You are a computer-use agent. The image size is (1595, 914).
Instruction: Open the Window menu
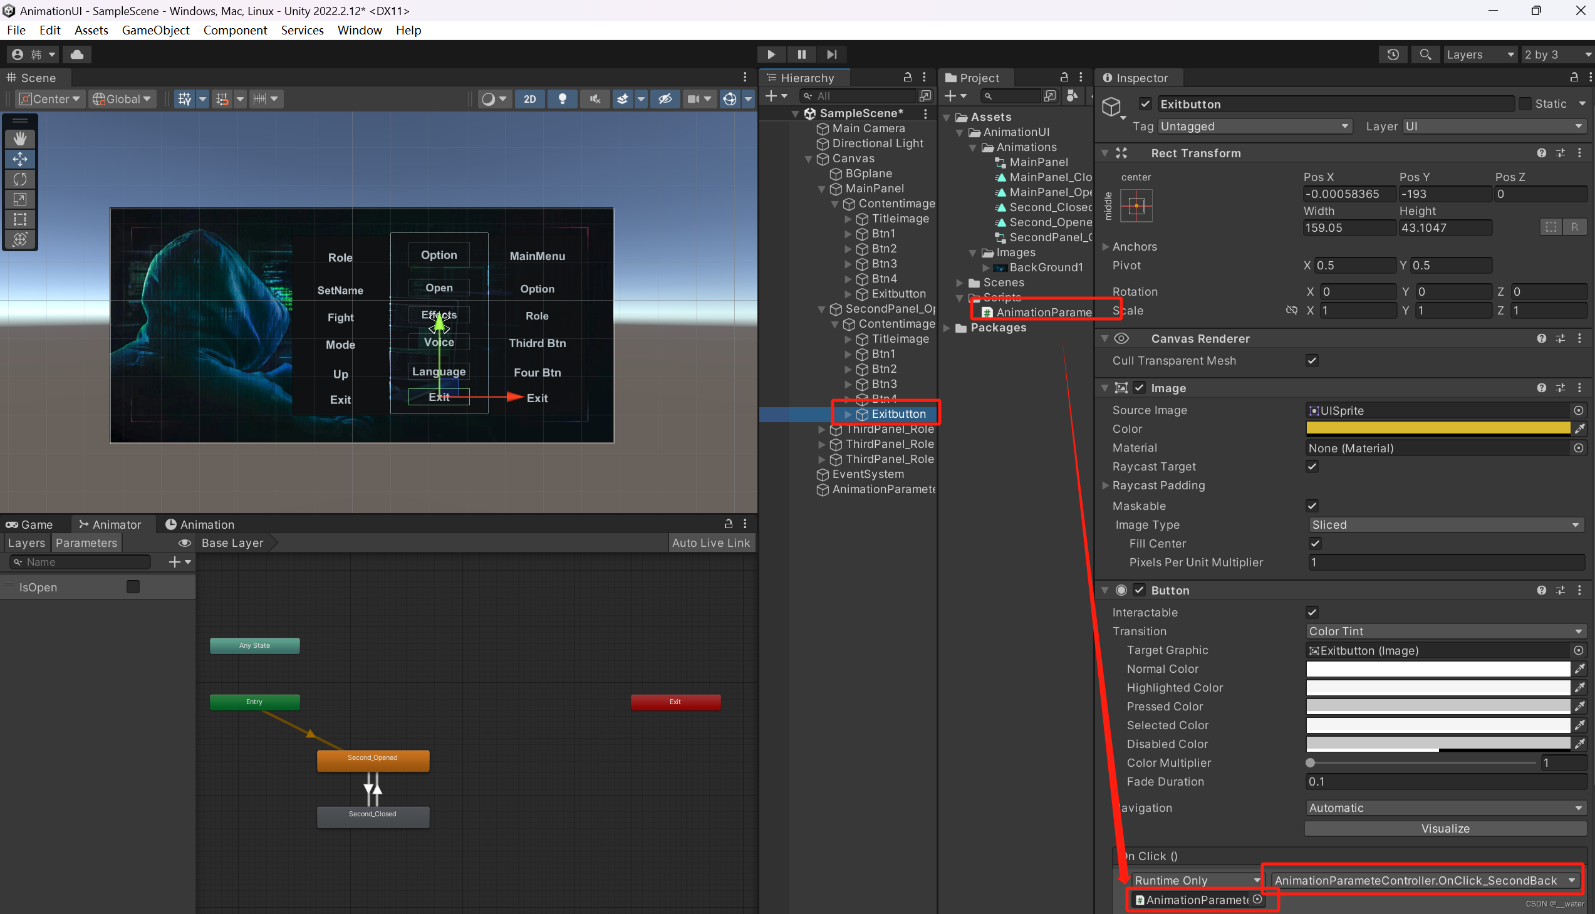[359, 30]
